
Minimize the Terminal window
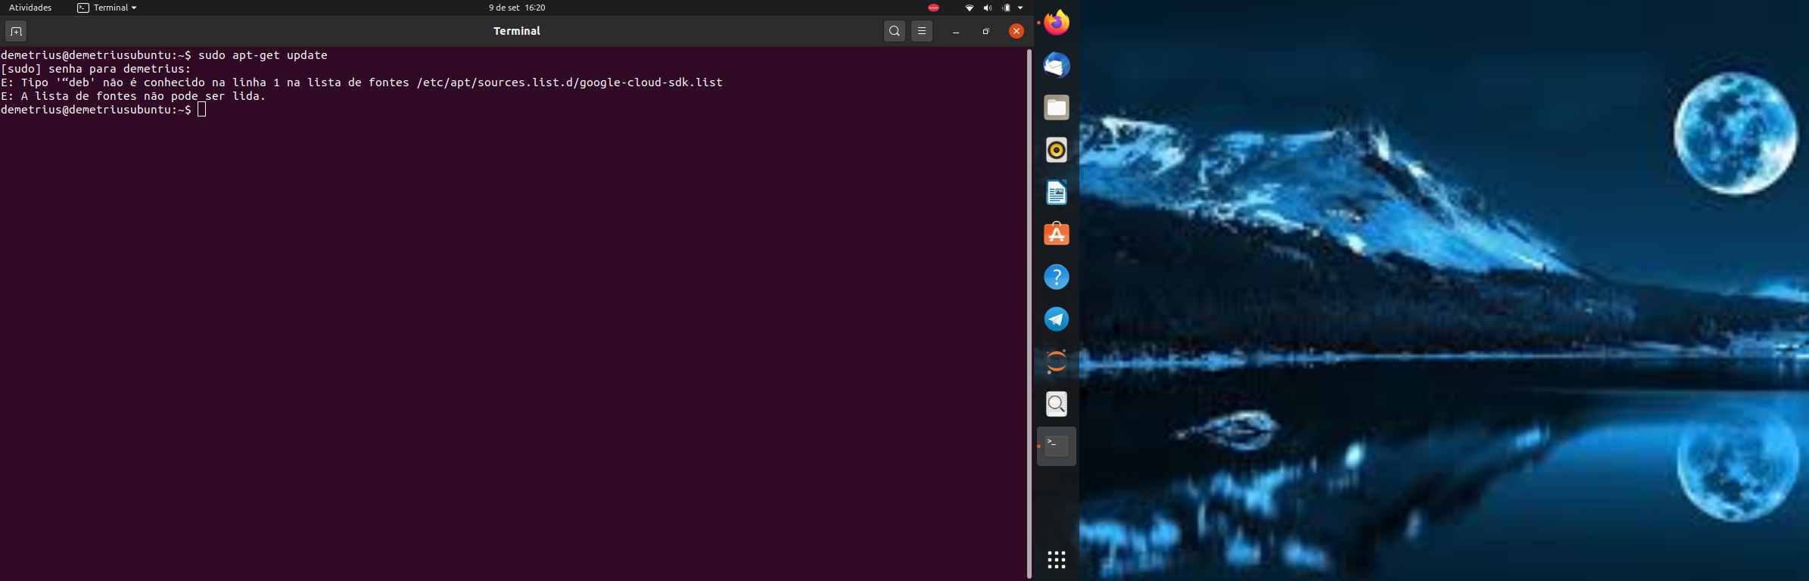coord(956,32)
